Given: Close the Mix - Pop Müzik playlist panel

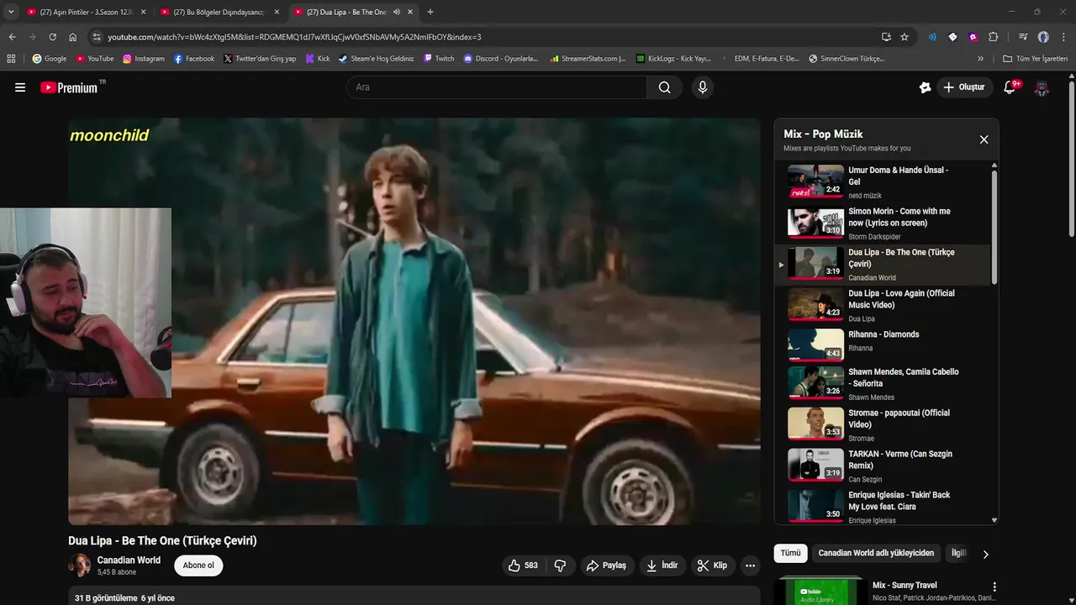Looking at the screenshot, I should click(984, 139).
